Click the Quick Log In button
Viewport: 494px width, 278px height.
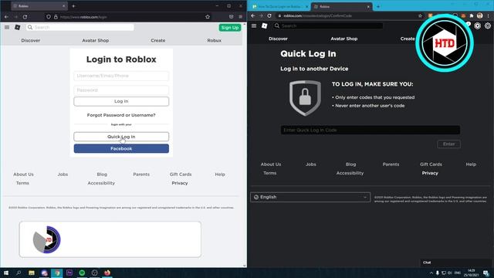tap(121, 137)
